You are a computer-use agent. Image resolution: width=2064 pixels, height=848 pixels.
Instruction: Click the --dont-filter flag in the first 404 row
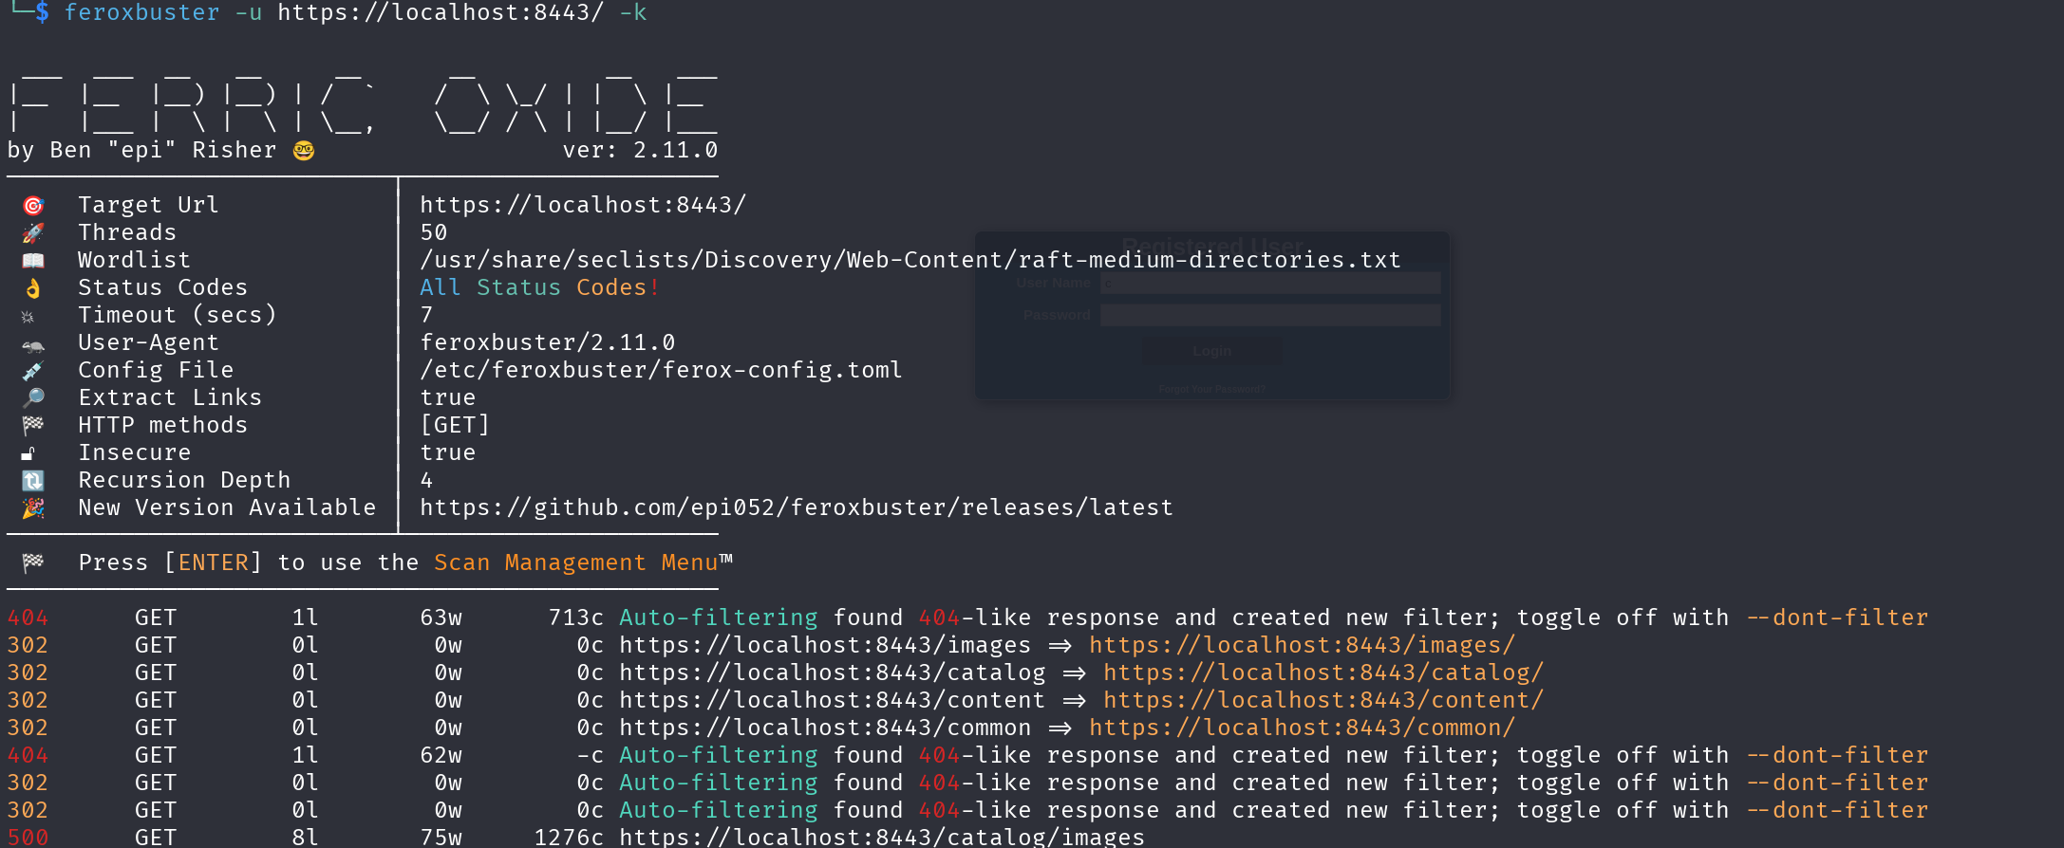(1837, 618)
